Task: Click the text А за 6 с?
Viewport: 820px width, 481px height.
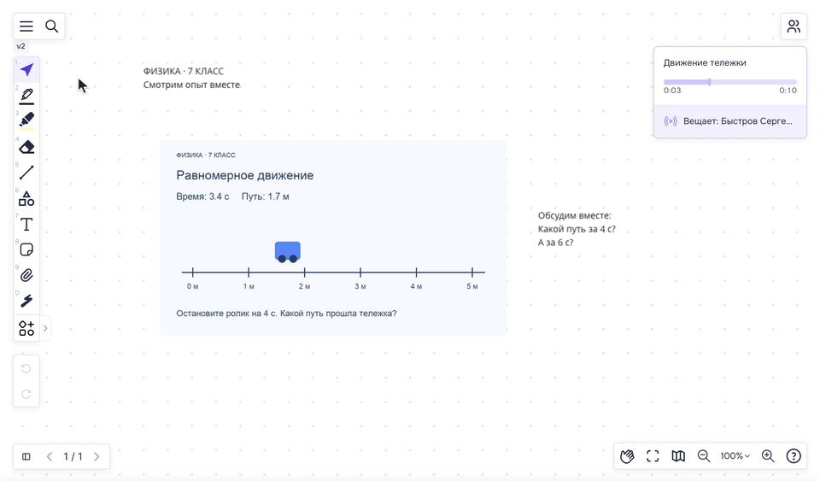Action: pyautogui.click(x=555, y=243)
